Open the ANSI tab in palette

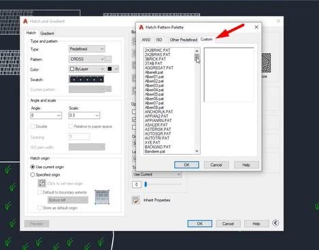pyautogui.click(x=146, y=40)
